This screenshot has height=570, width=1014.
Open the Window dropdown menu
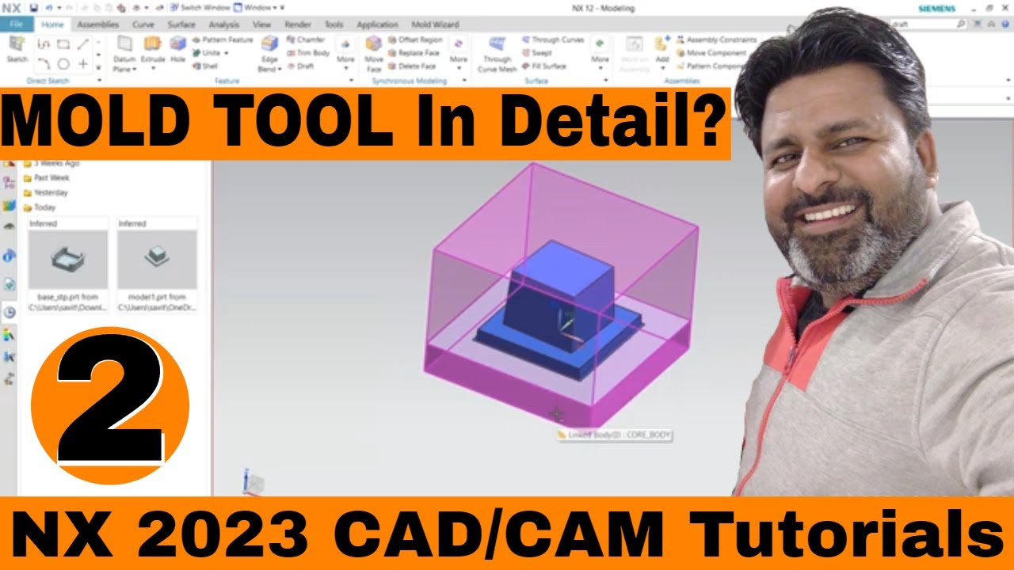(258, 7)
